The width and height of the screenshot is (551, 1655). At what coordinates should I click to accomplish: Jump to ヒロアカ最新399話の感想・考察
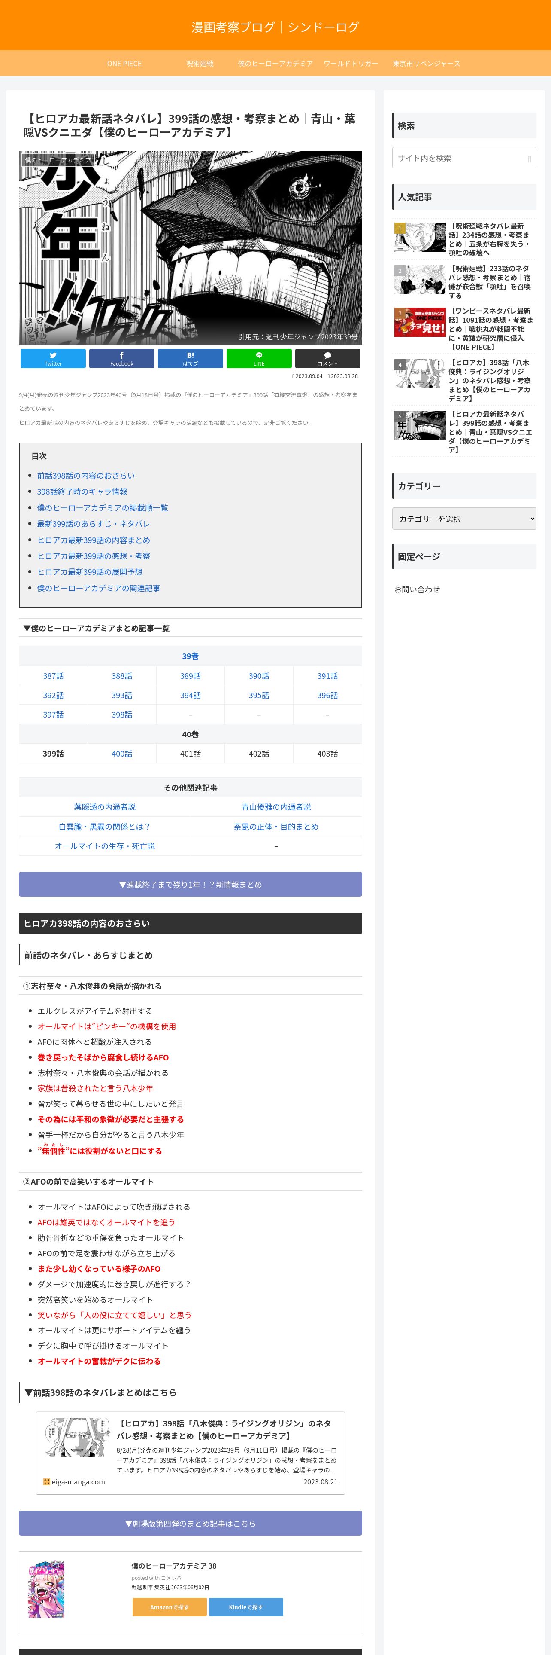[x=94, y=556]
